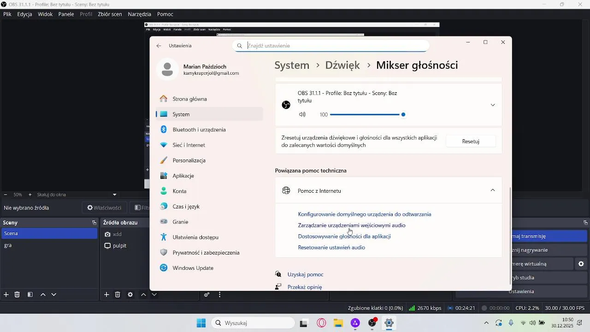590x332 pixels.
Task: Show hidden icons chevron in system tray
Action: pyautogui.click(x=486, y=323)
